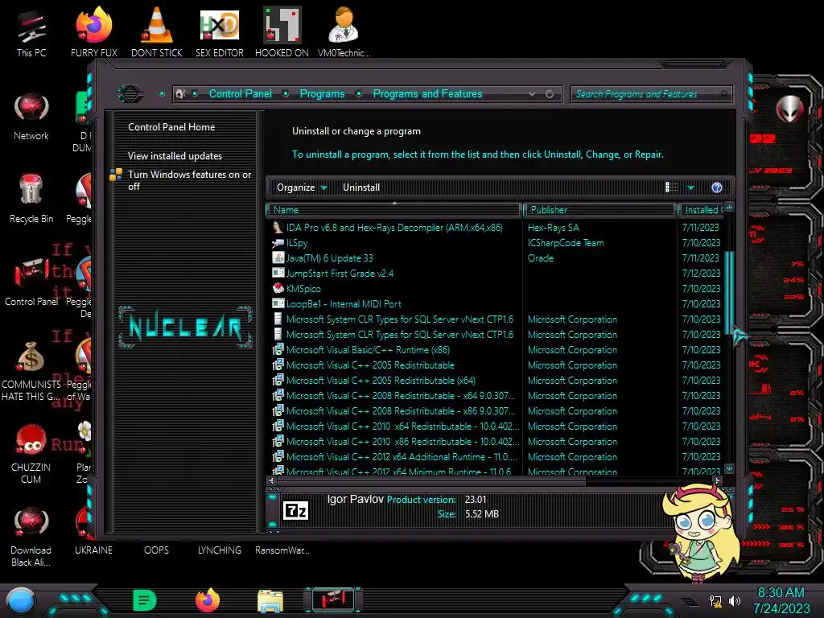Sort list by Installed On column header

701,210
